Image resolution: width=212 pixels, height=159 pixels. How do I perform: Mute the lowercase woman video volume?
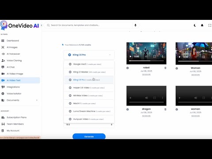[196, 98]
